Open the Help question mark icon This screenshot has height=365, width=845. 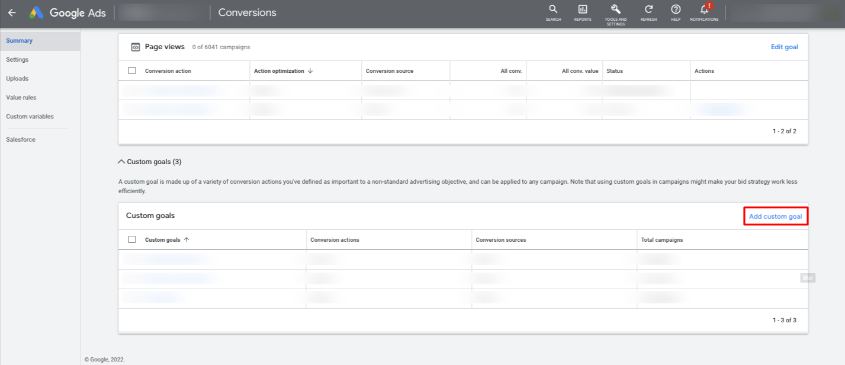(676, 9)
